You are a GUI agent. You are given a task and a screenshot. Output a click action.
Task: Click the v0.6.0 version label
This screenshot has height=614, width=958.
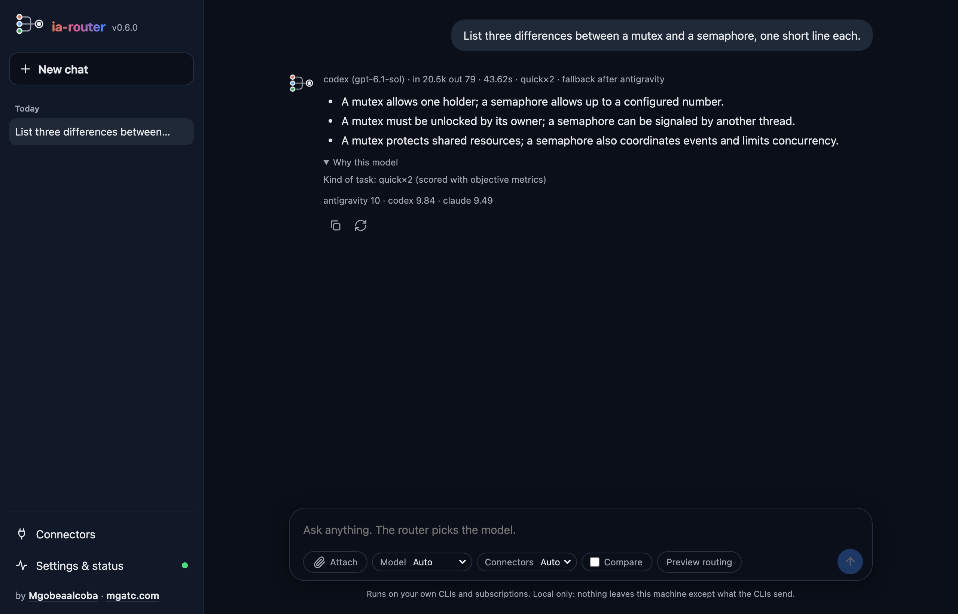[125, 27]
